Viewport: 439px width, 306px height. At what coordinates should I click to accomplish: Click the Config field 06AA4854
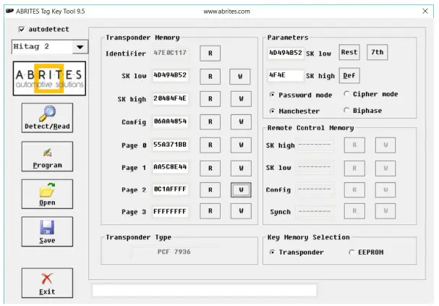[170, 122]
